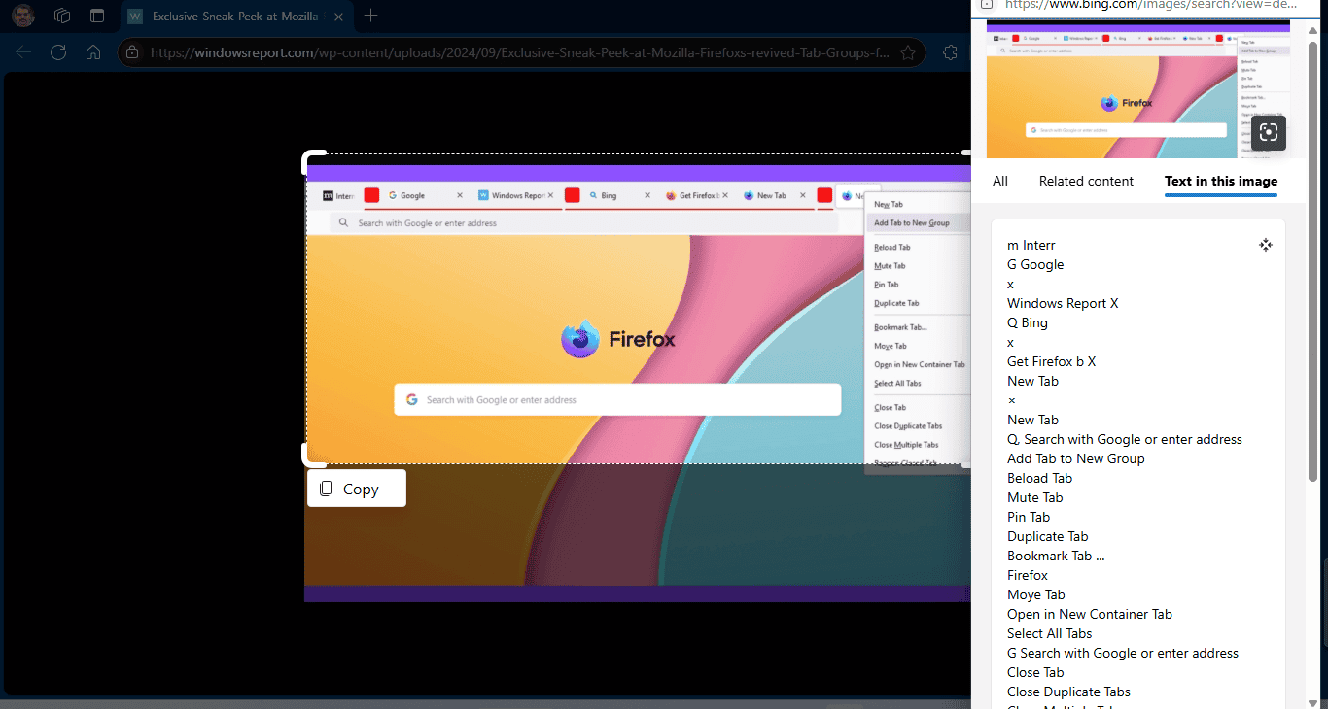Viewport: 1328px width, 709px height.
Task: Select the Text in this image tab
Action: (x=1221, y=181)
